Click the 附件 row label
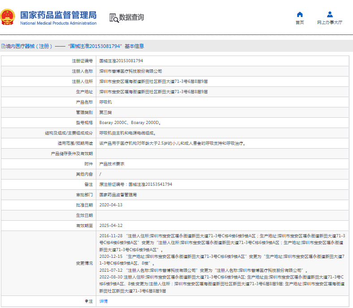The height and width of the screenshot is (308, 353). point(89,164)
